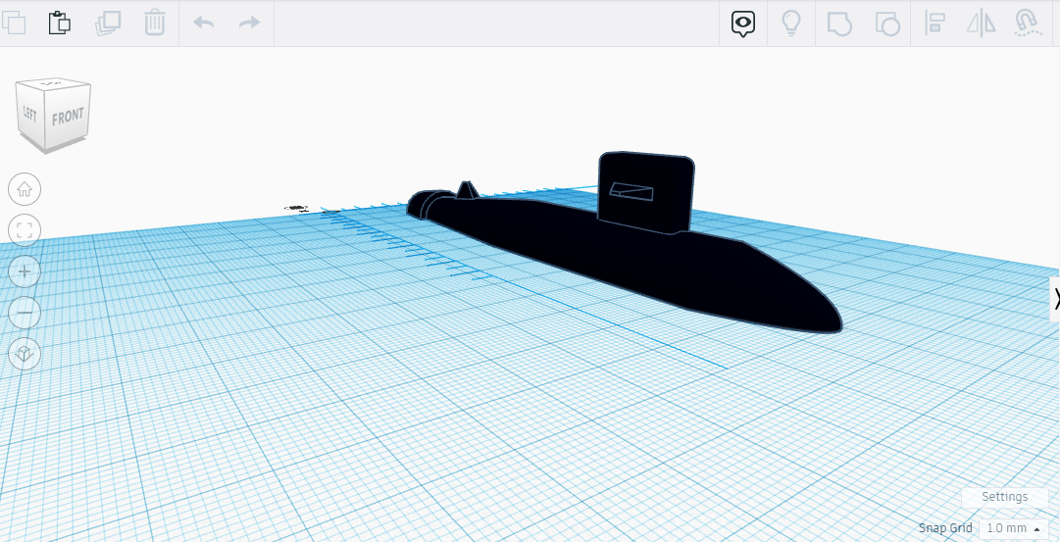Click the LEFT face of view cube
This screenshot has width=1060, height=542.
30,113
